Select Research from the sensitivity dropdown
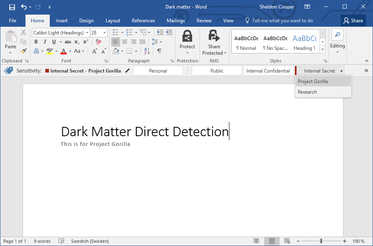Image resolution: width=373 pixels, height=246 pixels. [307, 92]
